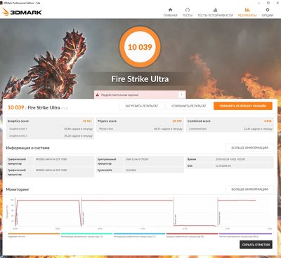Screen dimensions: 281x258
Task: Click the SystemInfo version value
Action: [x=131, y=170]
